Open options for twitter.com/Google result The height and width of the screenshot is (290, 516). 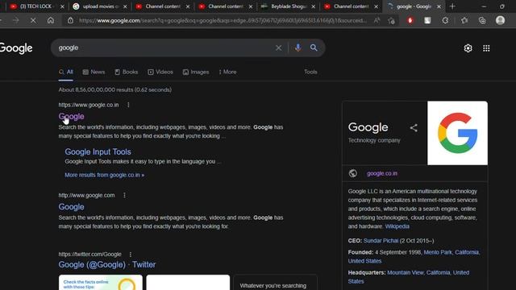point(131,255)
